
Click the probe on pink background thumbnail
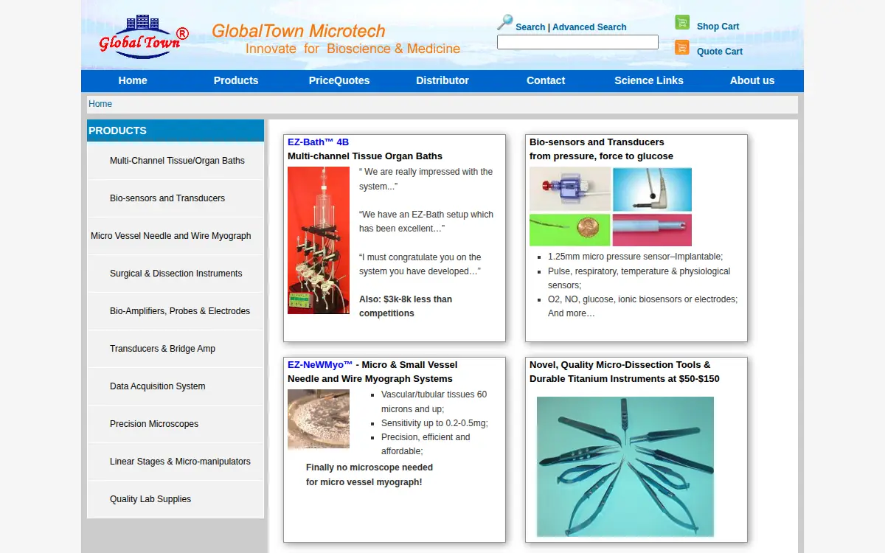coord(652,230)
